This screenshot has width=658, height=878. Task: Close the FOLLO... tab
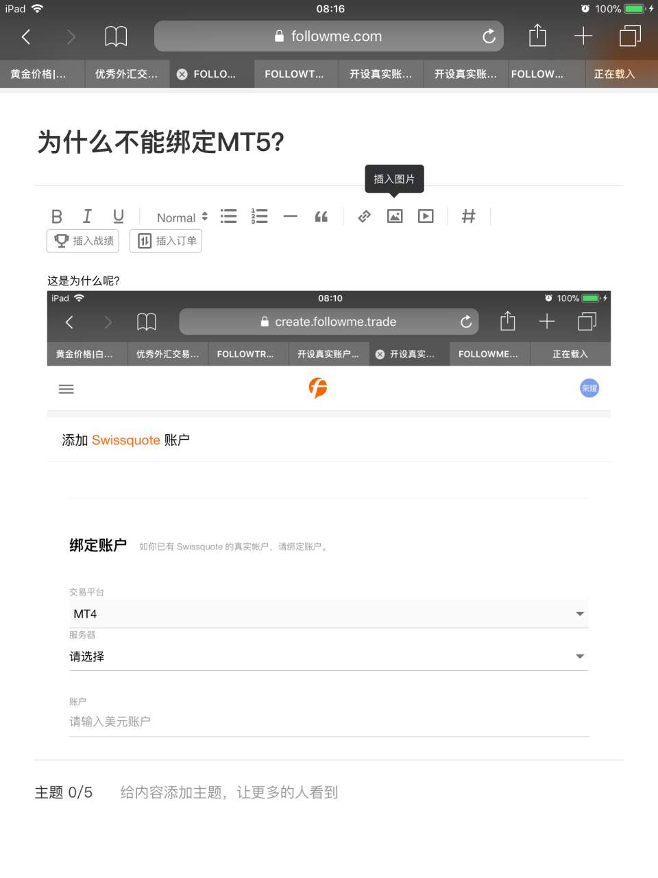click(182, 74)
